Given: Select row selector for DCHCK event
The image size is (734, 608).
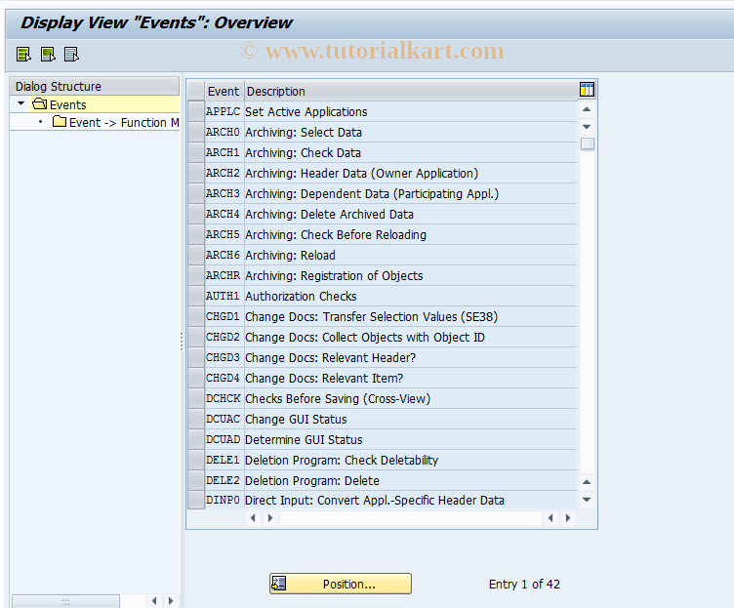Looking at the screenshot, I should coord(195,398).
